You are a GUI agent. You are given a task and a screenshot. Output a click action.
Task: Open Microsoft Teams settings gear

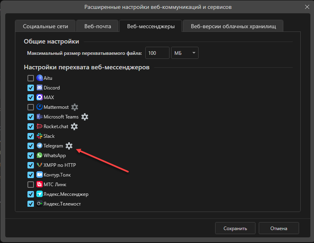tap(85, 117)
